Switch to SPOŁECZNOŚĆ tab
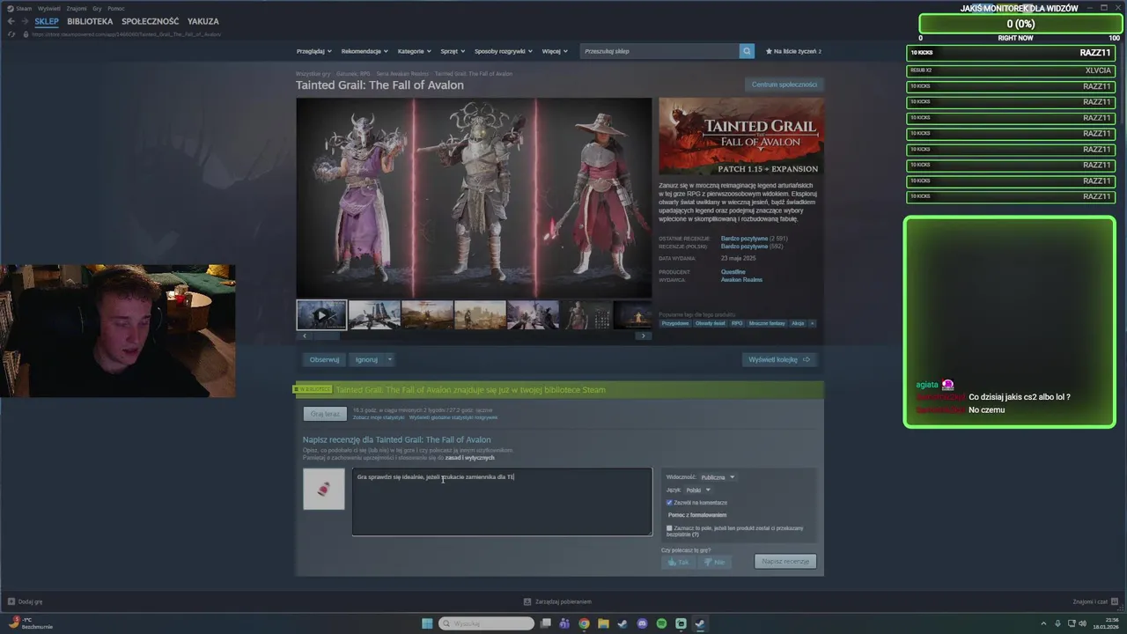Screen dimensions: 1127x634 pos(150,21)
